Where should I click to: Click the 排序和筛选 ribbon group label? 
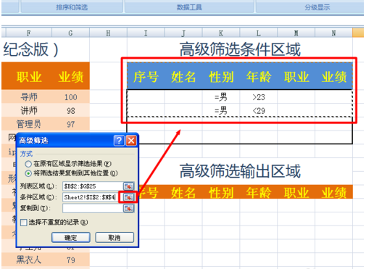(x=72, y=7)
